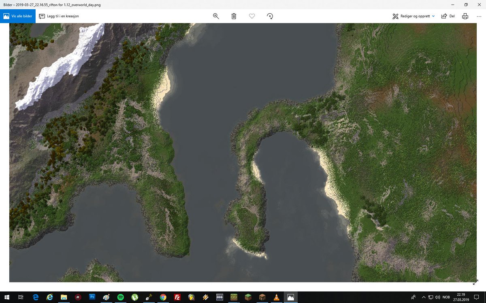Open the paint palette app on taskbar

pos(106,297)
